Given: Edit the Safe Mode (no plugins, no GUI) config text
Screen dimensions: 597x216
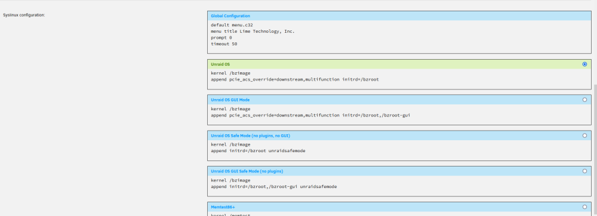Looking at the screenshot, I should [399, 150].
